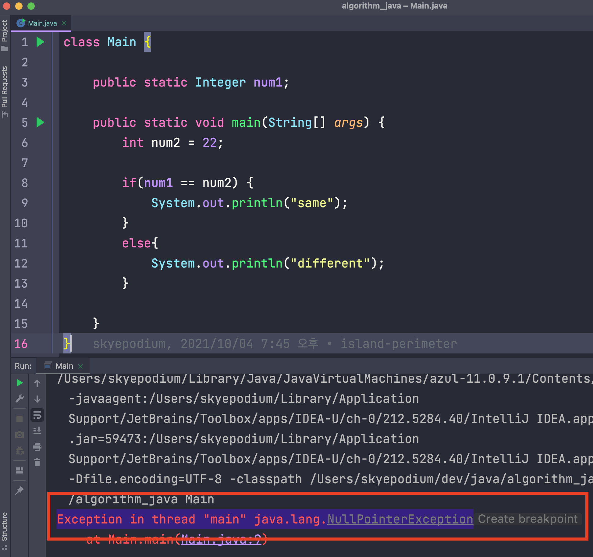The image size is (593, 557).
Task: Print console output via printer icon
Action: click(x=37, y=447)
